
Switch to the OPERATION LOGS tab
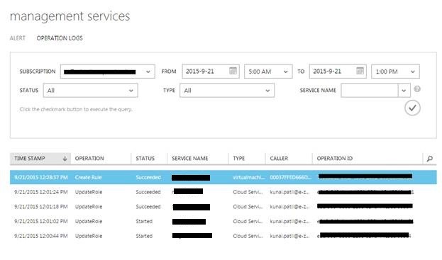tap(60, 38)
